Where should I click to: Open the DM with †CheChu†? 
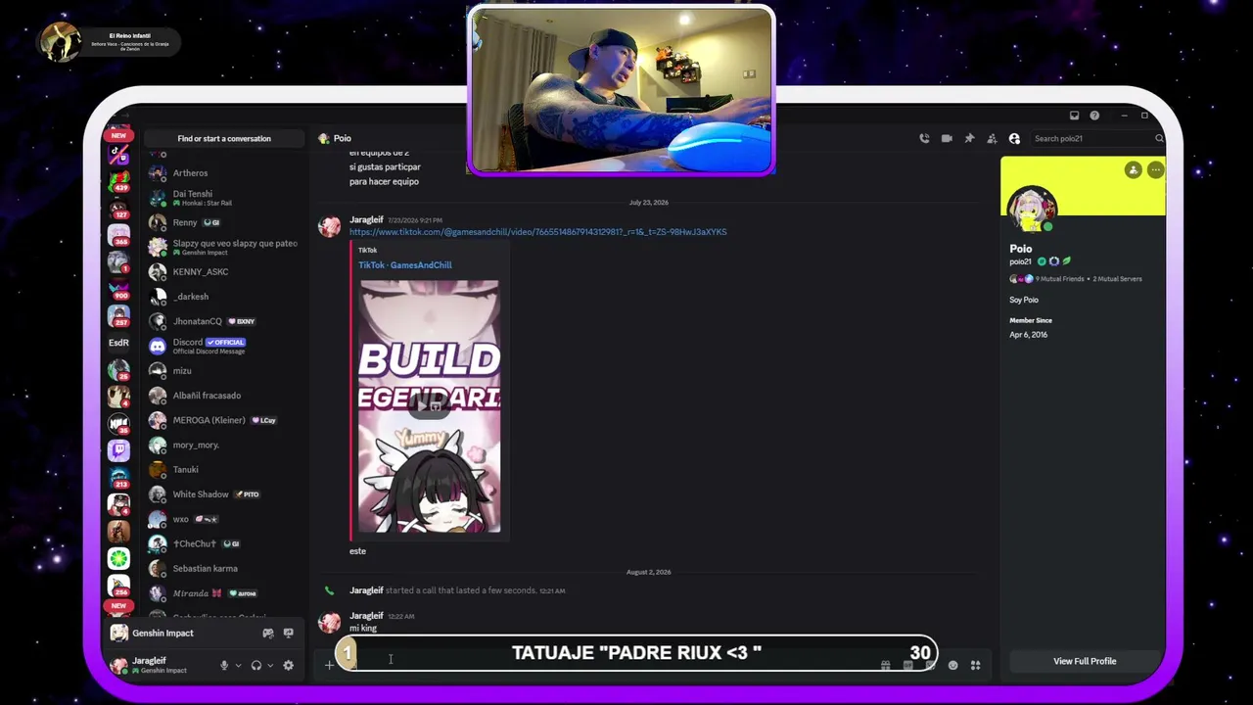pyautogui.click(x=223, y=543)
